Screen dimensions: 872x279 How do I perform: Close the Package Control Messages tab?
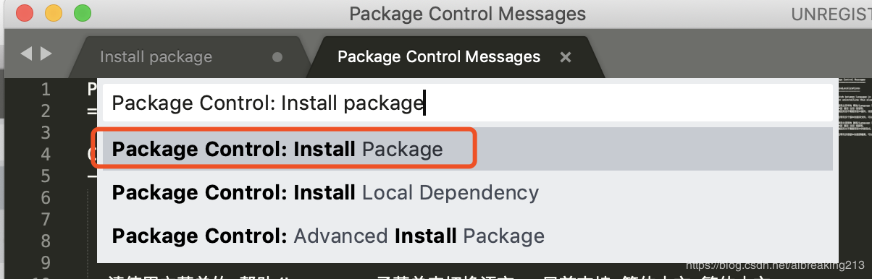click(566, 57)
